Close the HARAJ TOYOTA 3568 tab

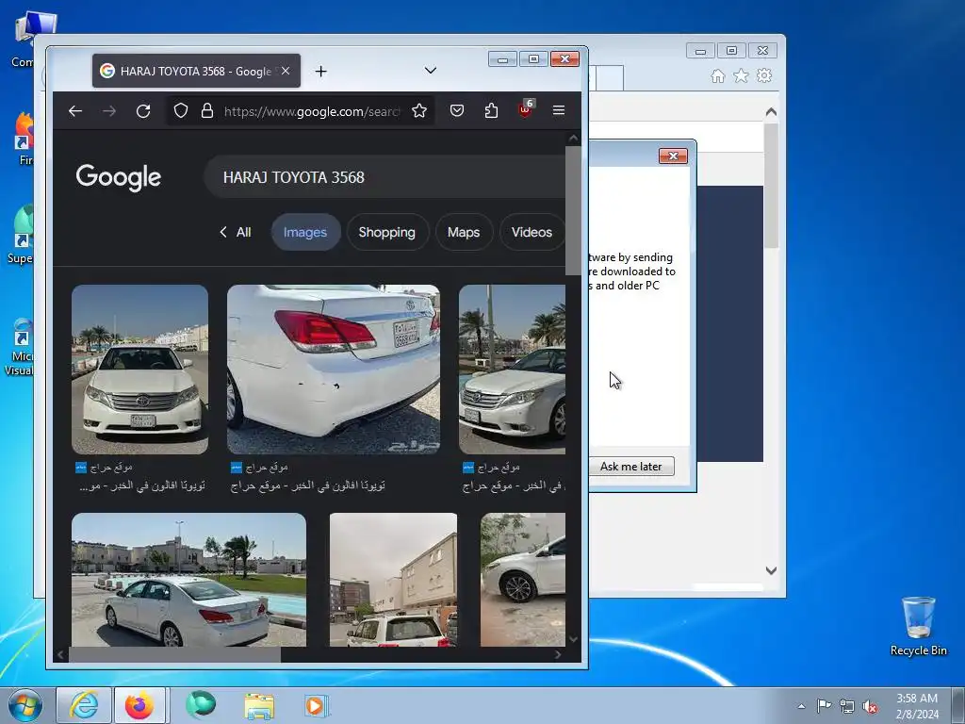click(286, 71)
